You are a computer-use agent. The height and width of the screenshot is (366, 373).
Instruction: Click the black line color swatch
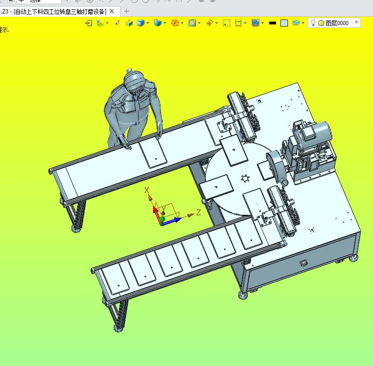(273, 23)
